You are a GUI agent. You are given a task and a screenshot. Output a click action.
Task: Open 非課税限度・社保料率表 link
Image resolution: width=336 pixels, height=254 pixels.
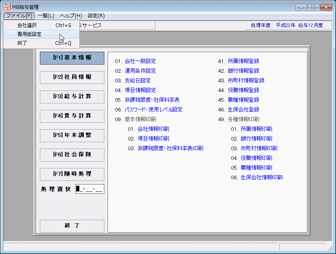point(152,100)
